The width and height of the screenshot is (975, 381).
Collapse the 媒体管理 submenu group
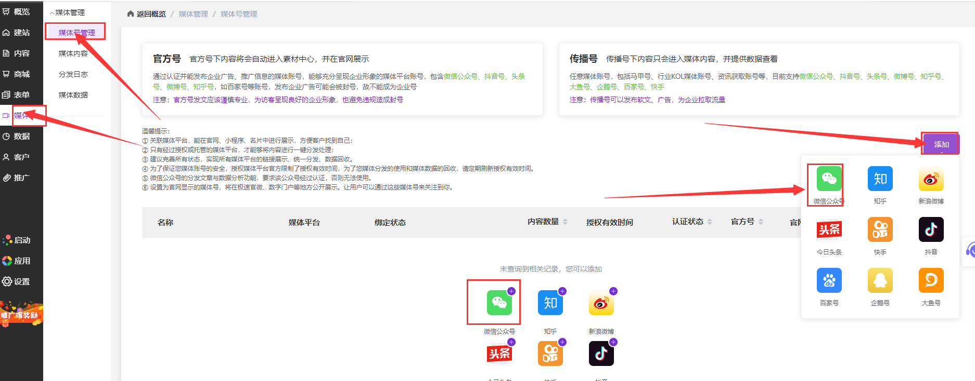(x=67, y=12)
